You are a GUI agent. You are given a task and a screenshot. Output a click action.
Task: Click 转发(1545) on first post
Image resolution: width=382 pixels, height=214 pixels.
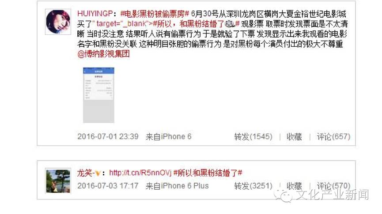253,137
